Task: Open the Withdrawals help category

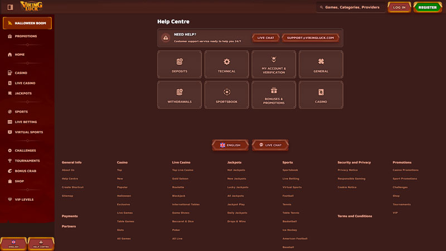Action: (180, 95)
